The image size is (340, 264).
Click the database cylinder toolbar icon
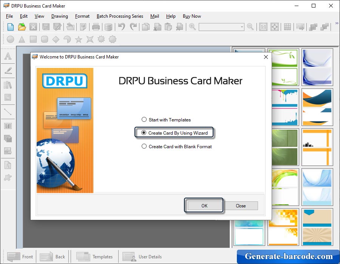(x=108, y=27)
